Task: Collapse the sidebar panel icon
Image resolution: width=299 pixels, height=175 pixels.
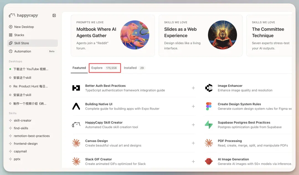Action: point(54,16)
